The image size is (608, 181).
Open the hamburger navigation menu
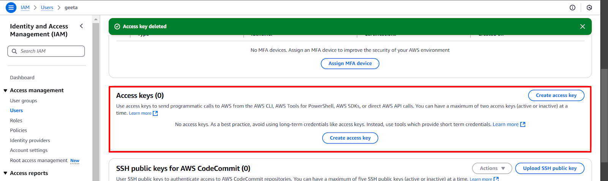(x=11, y=7)
